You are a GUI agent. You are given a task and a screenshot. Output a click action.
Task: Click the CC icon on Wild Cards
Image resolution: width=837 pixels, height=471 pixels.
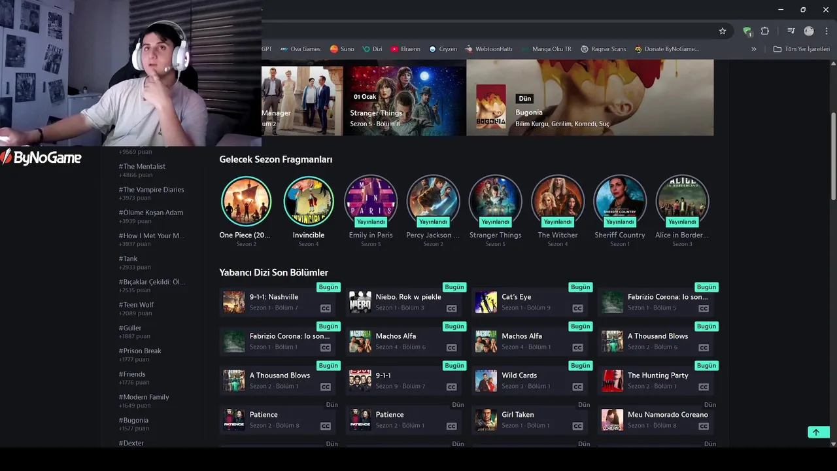point(577,387)
